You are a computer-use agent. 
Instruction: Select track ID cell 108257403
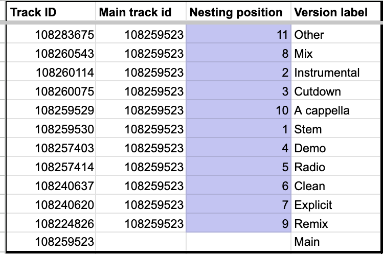point(51,147)
